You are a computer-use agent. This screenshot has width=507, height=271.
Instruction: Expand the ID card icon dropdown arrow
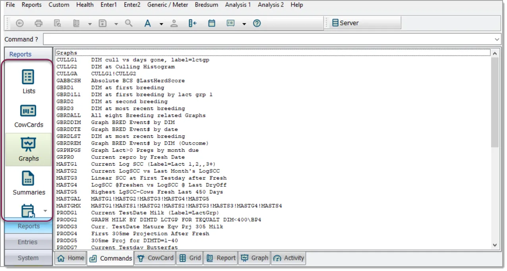coord(244,24)
